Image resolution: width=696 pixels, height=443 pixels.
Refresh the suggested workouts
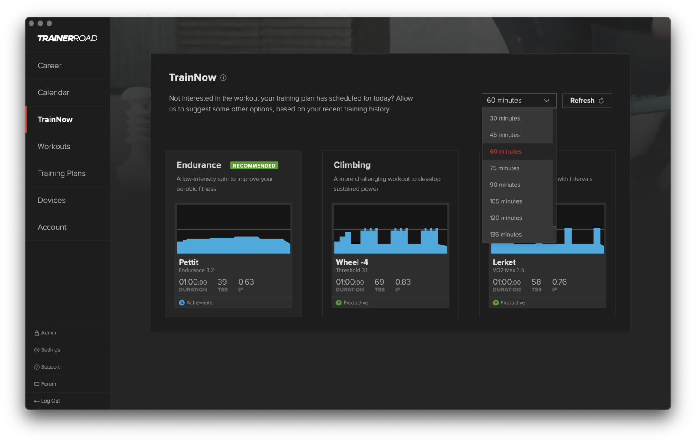click(586, 101)
